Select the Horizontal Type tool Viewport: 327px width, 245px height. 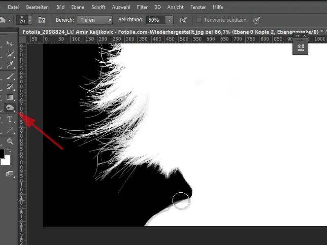tap(10, 119)
